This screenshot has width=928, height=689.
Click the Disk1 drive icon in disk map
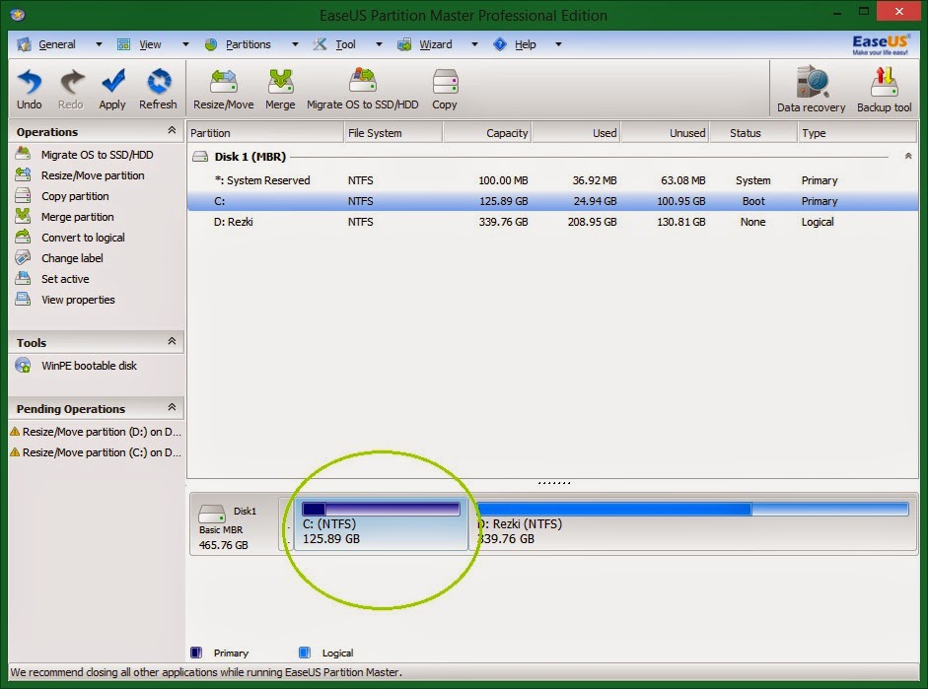pos(212,513)
